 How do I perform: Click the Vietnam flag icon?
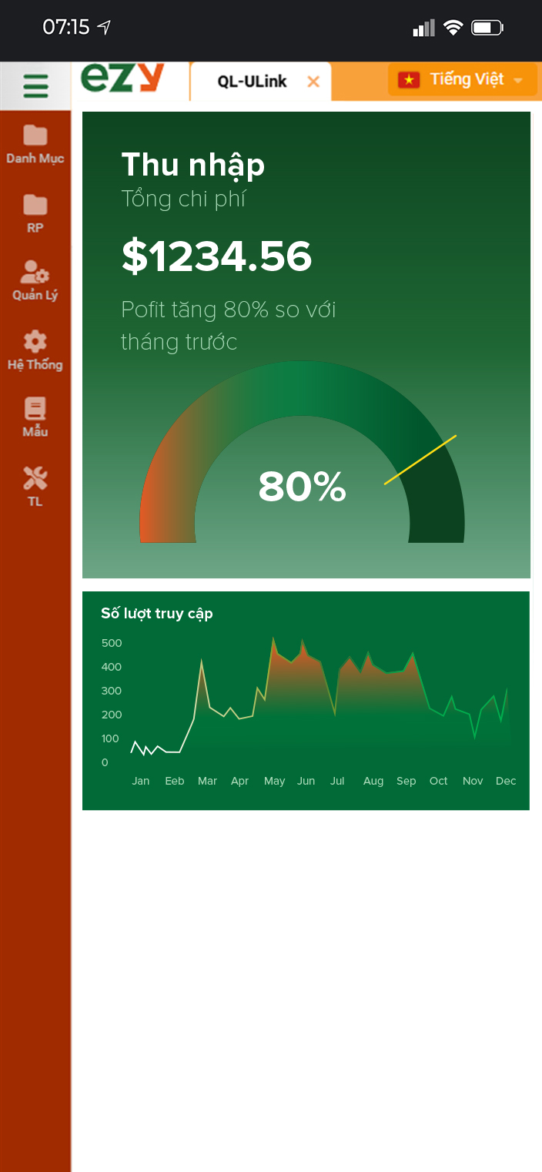point(408,79)
